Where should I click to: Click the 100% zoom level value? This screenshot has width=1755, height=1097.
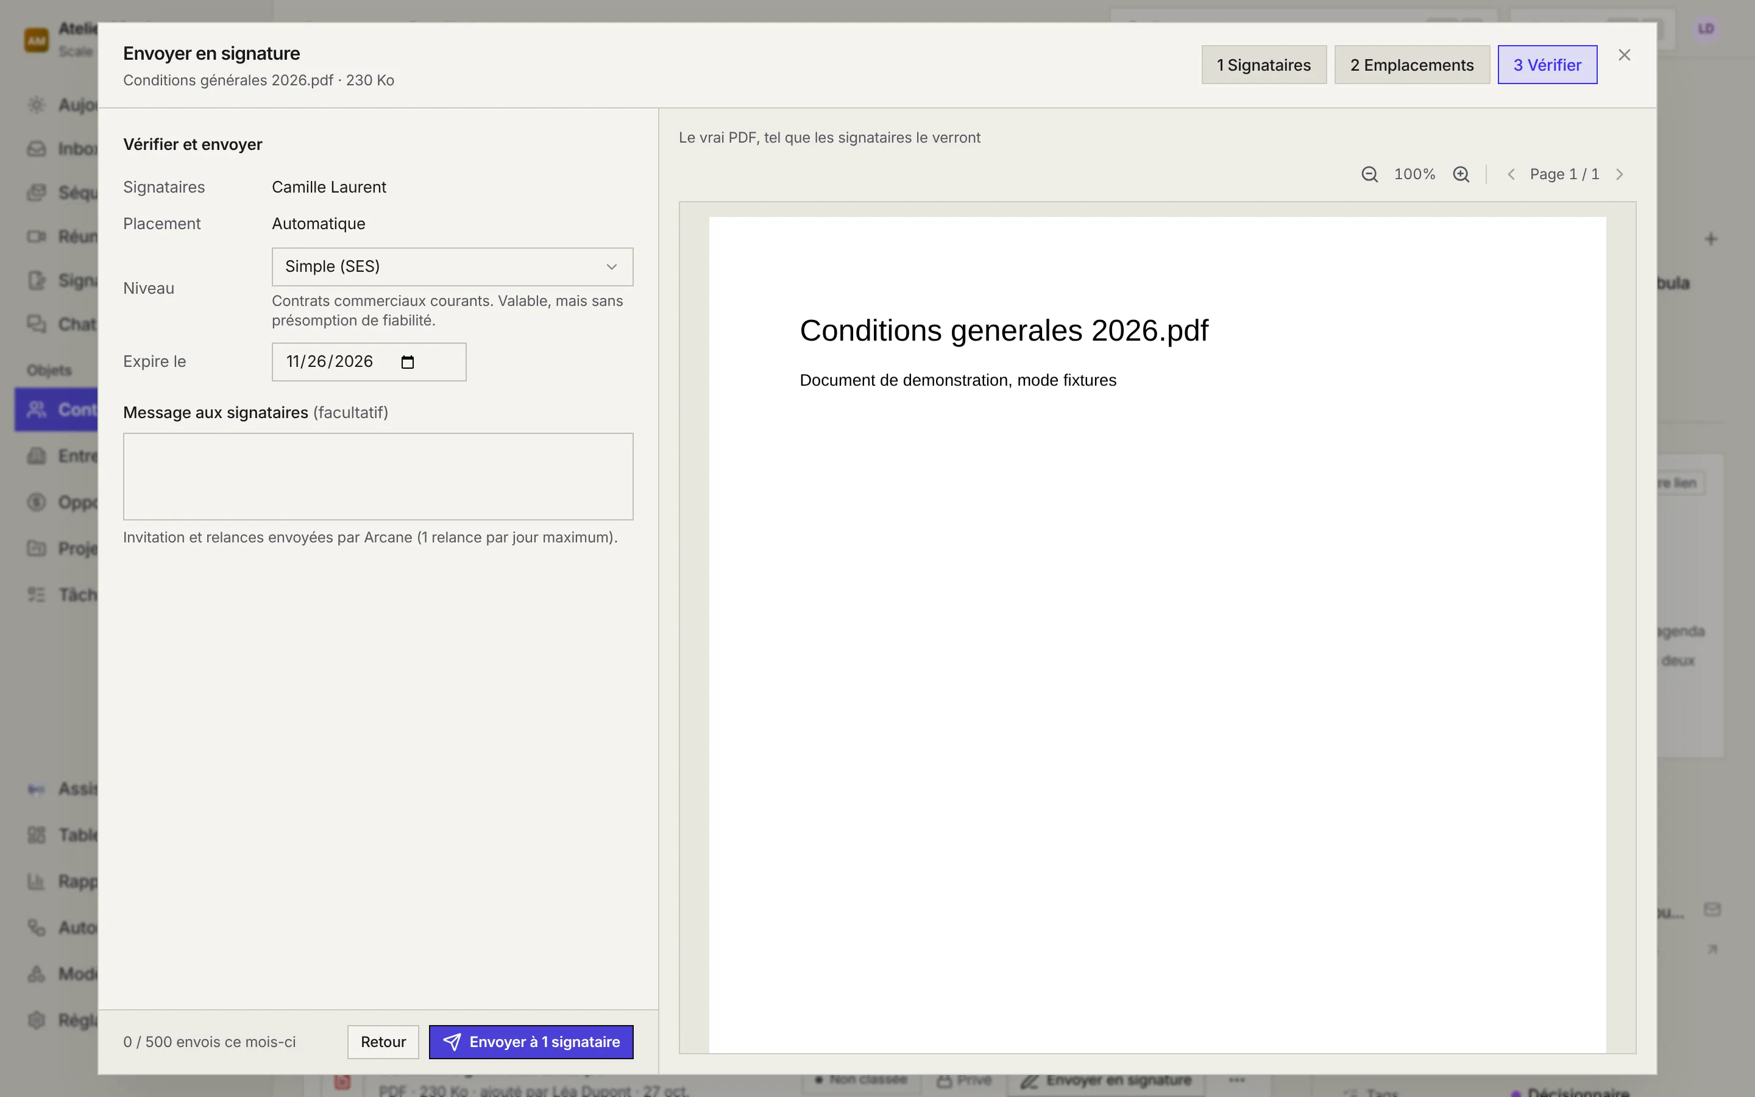pos(1414,174)
